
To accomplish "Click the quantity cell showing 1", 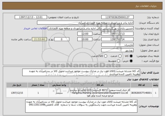I will [x=38, y=93].
